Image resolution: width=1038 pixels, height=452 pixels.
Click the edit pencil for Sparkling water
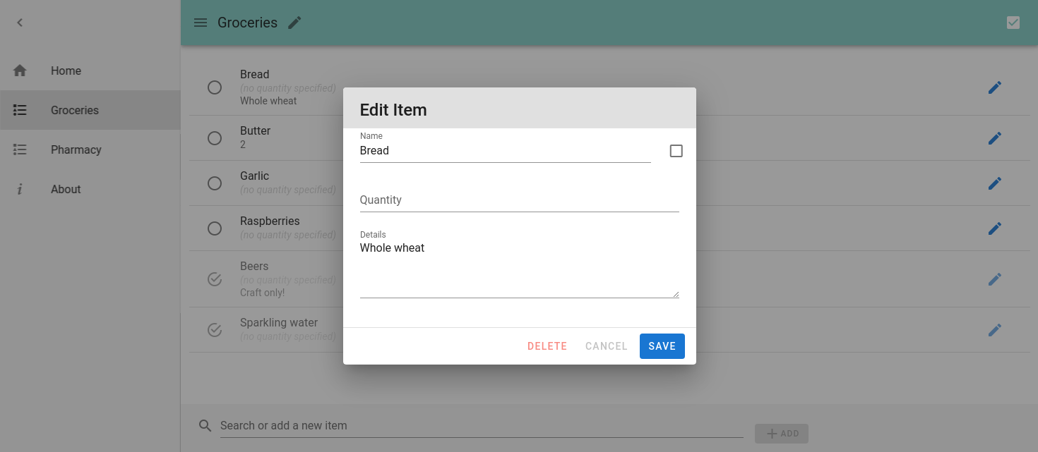tap(995, 330)
